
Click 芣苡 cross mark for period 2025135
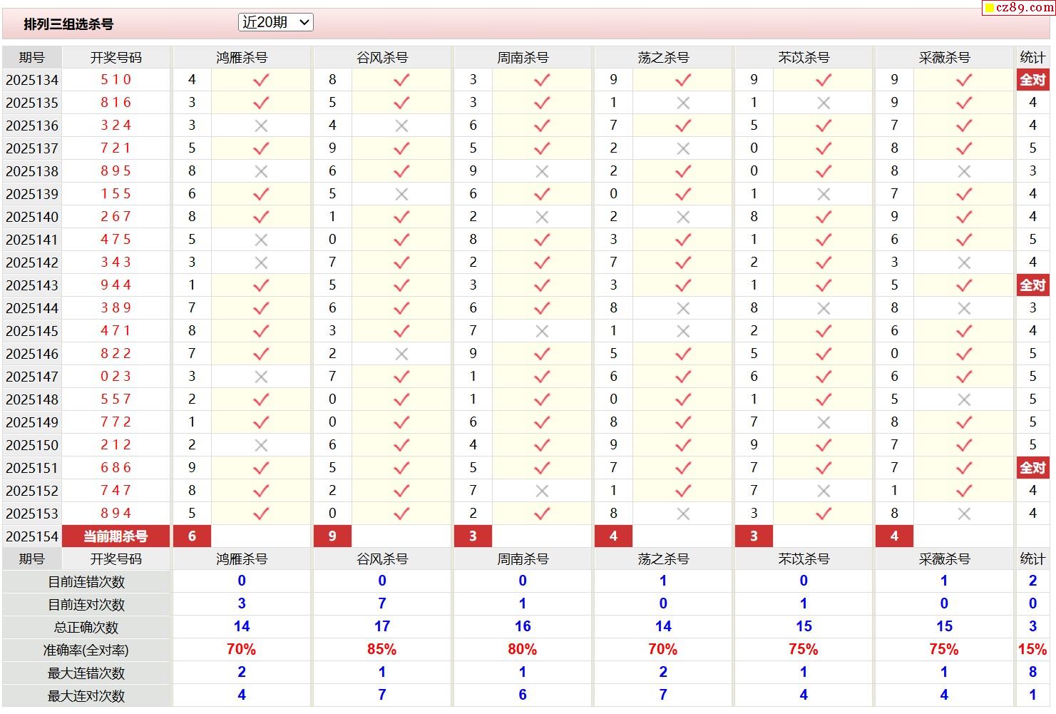[824, 103]
